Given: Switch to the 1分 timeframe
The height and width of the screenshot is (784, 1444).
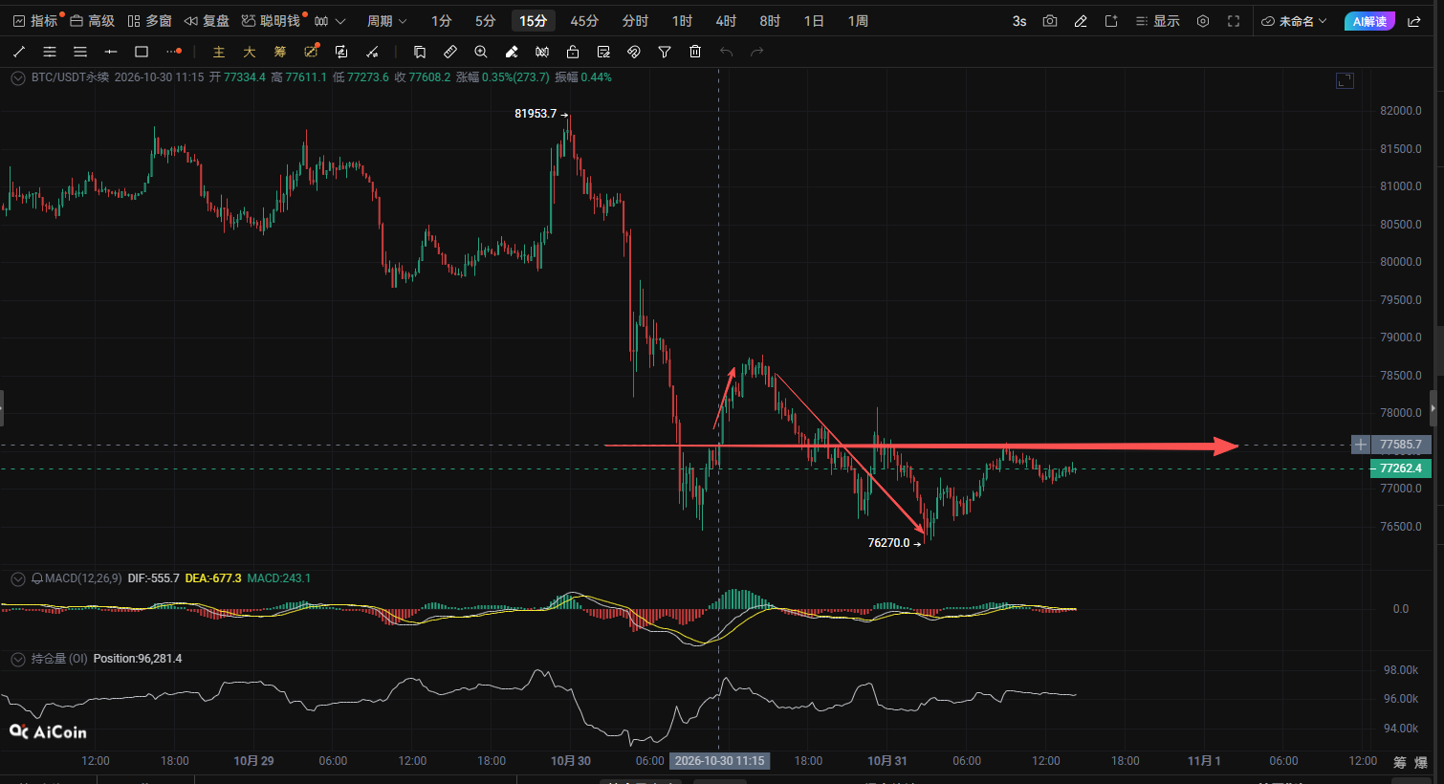Looking at the screenshot, I should point(441,21).
